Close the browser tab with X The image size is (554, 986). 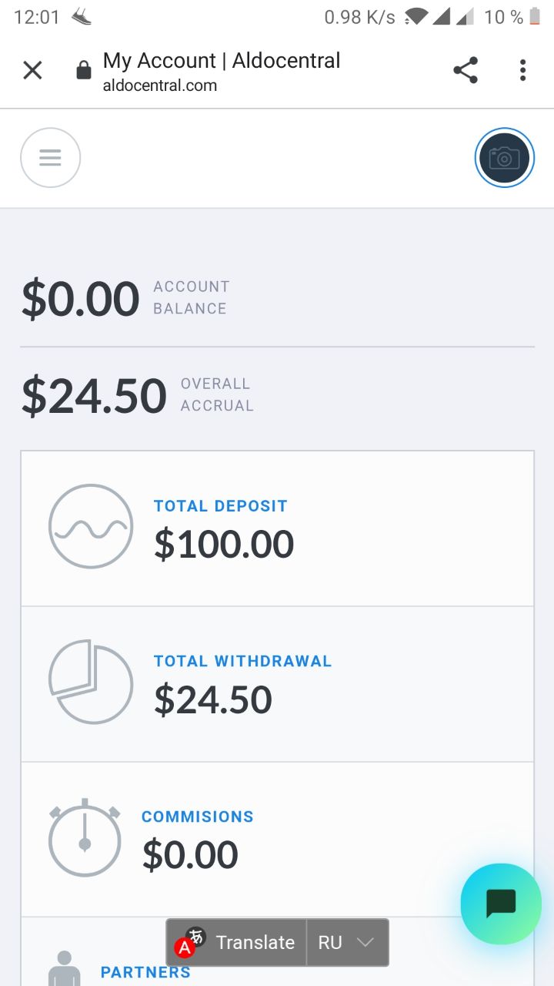pos(32,71)
